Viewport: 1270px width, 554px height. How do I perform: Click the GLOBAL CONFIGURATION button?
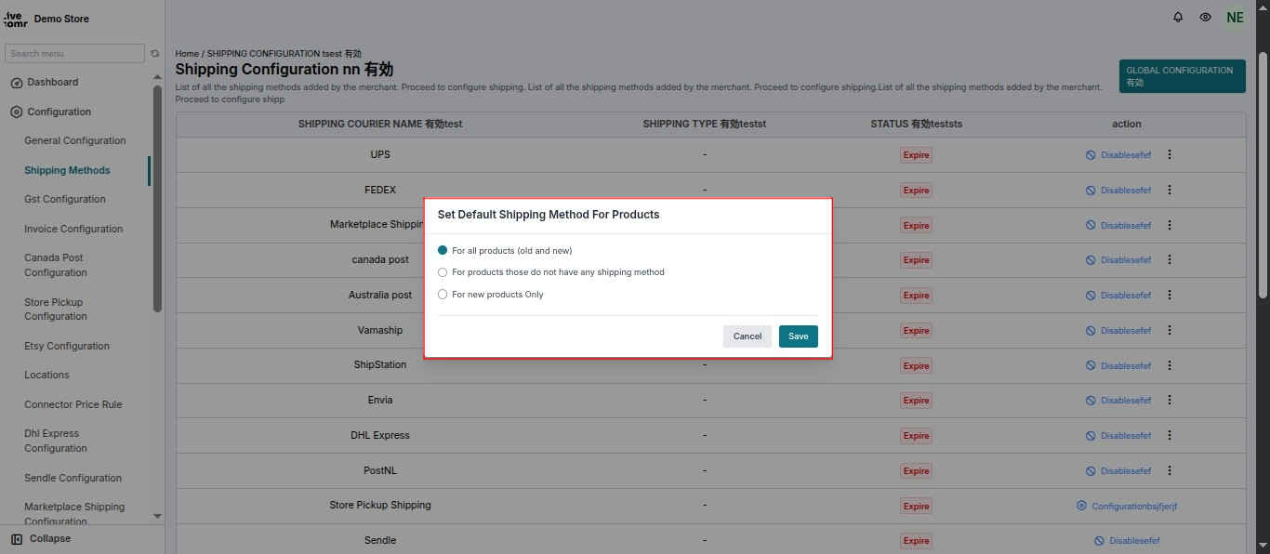click(1182, 76)
